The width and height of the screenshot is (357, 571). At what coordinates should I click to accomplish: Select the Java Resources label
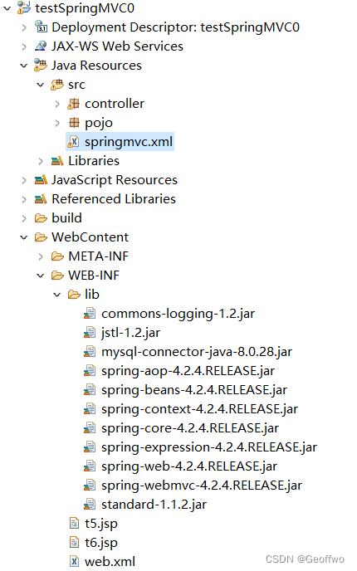tap(96, 66)
